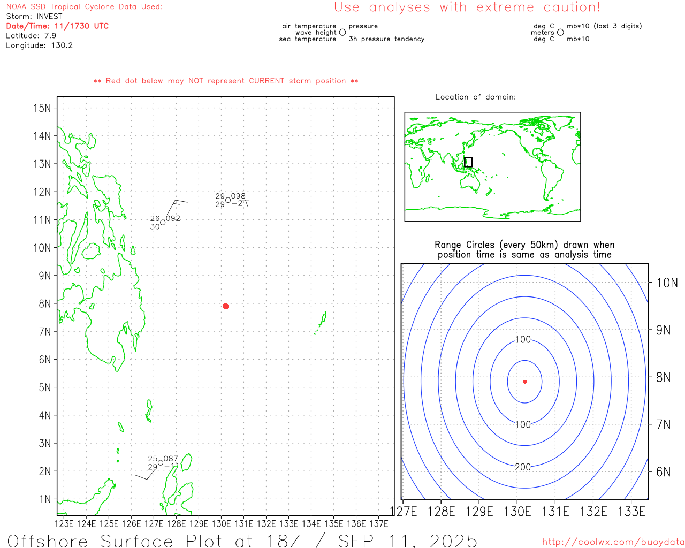Click the 'Storm: INVEST' line

[x=34, y=17]
